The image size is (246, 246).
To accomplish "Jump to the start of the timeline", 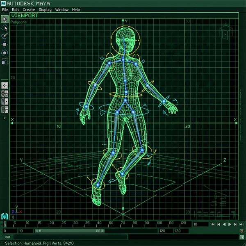I will tap(212, 224).
